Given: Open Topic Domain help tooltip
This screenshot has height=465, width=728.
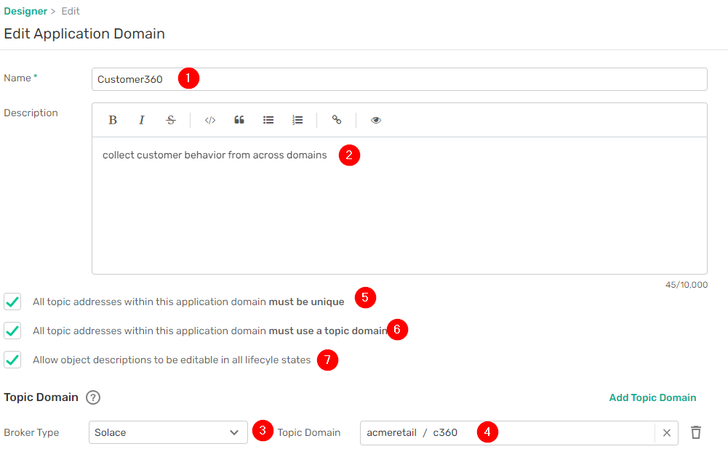Looking at the screenshot, I should click(93, 397).
